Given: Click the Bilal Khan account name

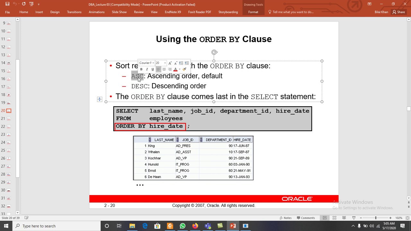Looking at the screenshot, I should (x=381, y=12).
